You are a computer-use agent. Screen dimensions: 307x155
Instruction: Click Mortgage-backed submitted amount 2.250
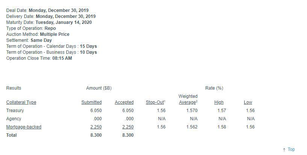coord(96,127)
